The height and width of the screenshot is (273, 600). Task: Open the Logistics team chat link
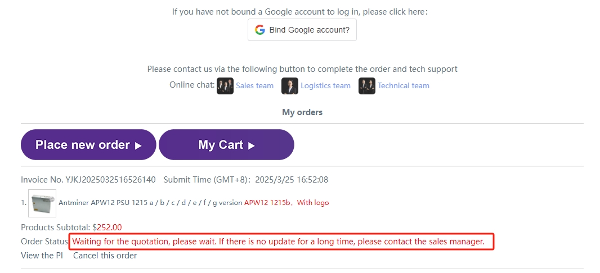(x=325, y=86)
